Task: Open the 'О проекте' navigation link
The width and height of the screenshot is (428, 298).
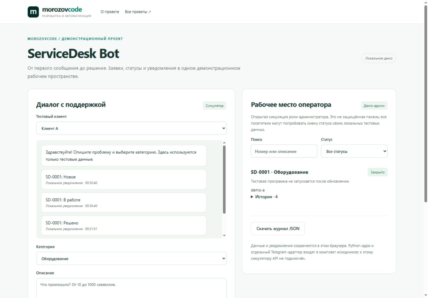Action: tap(110, 12)
